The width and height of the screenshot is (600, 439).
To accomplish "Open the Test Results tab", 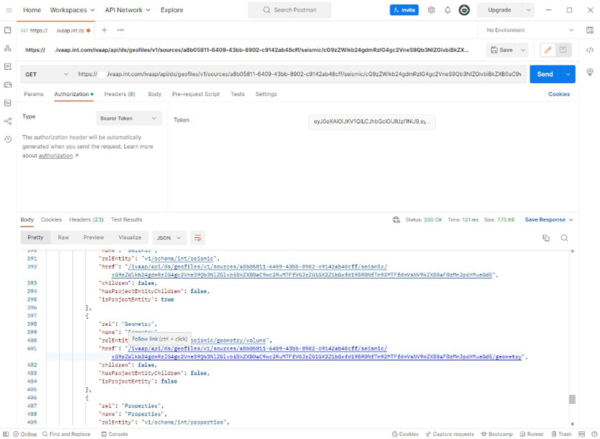I will pyautogui.click(x=126, y=220).
